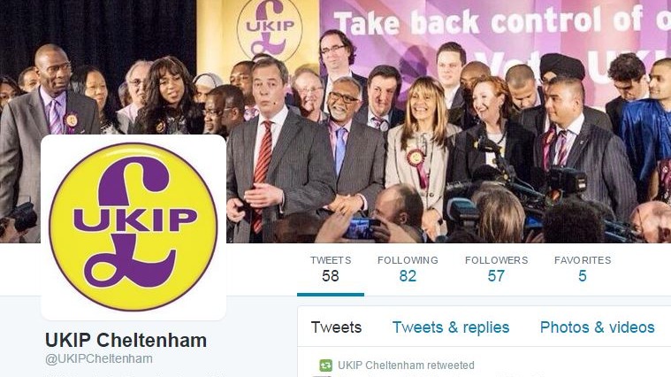
Task: Click the 'Take back control' banner text
Action: pos(501,21)
